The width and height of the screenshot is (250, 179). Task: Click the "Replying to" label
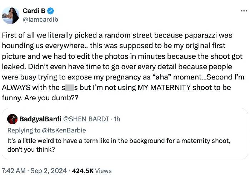pyautogui.click(x=23, y=130)
